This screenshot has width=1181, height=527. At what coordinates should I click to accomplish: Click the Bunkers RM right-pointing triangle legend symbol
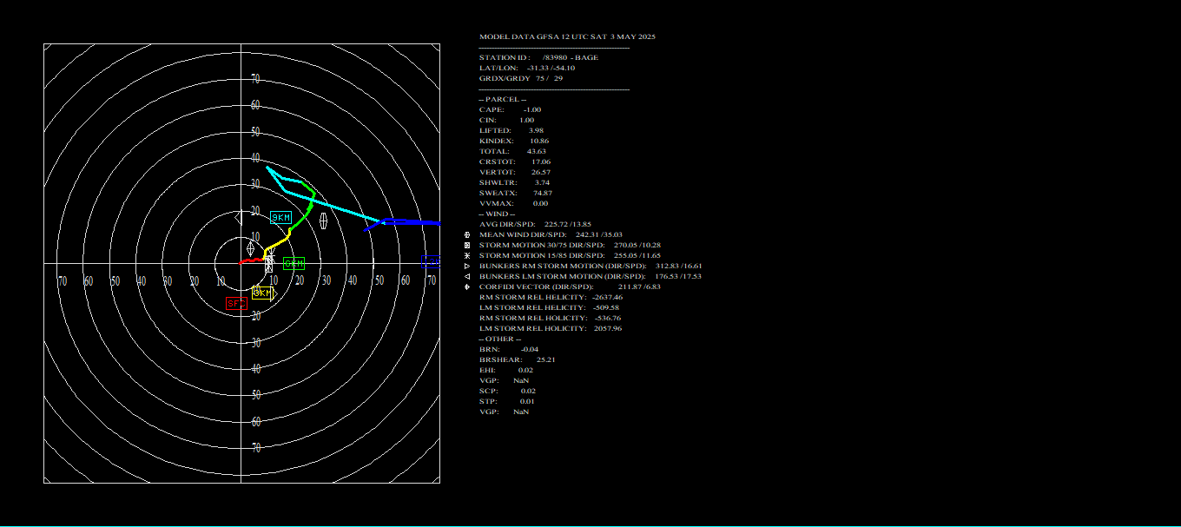[468, 266]
